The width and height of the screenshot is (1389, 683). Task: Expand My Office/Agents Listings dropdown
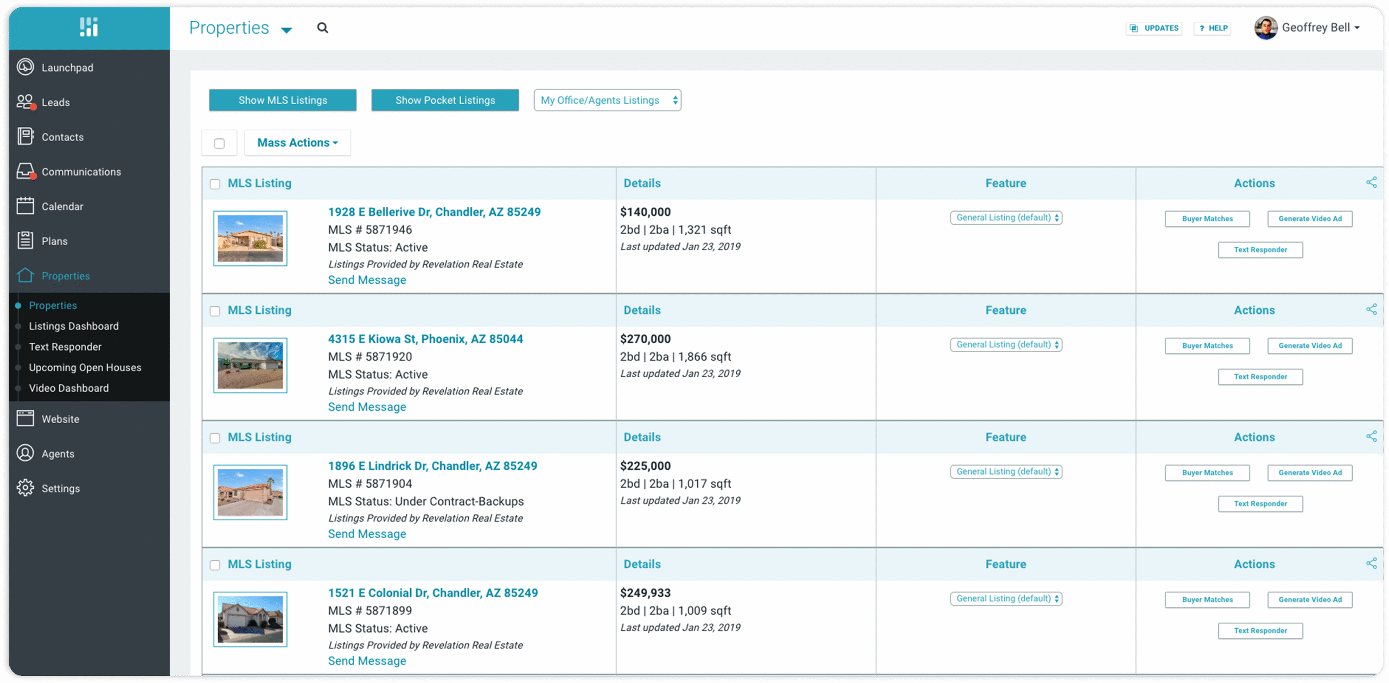pyautogui.click(x=607, y=100)
